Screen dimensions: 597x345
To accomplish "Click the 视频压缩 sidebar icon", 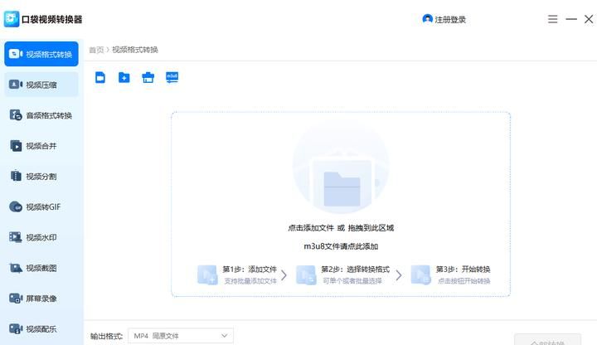I will (x=16, y=84).
